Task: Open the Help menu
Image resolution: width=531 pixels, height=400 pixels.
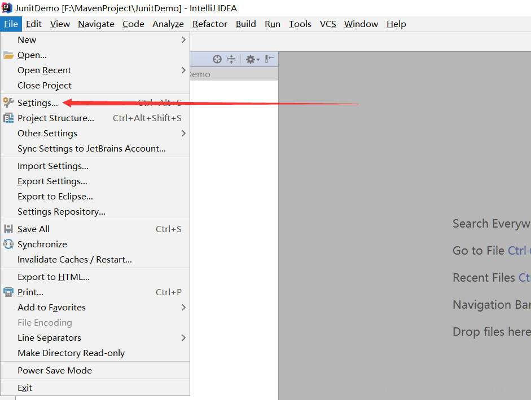Action: [396, 24]
